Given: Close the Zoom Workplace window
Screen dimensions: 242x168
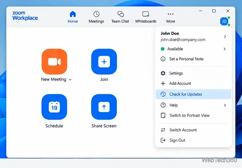Looking at the screenshot, I should (x=228, y=11).
